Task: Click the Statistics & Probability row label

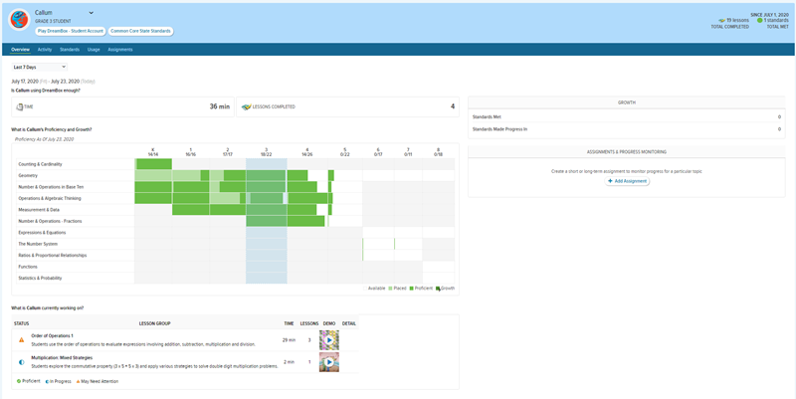Action: tap(40, 279)
